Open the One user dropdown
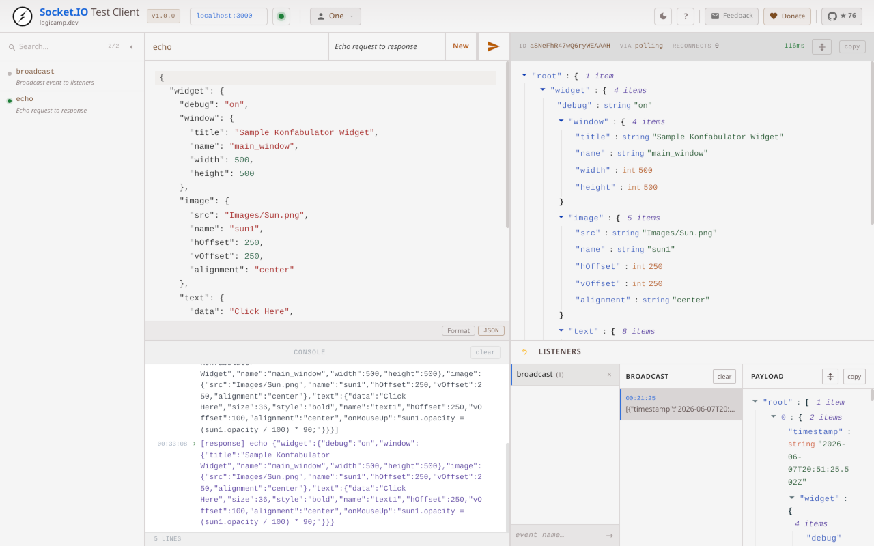This screenshot has height=546, width=874. [x=335, y=16]
